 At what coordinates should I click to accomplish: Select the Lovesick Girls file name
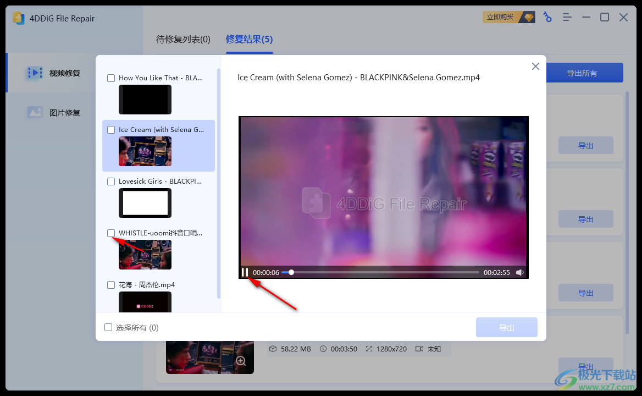[x=160, y=181]
